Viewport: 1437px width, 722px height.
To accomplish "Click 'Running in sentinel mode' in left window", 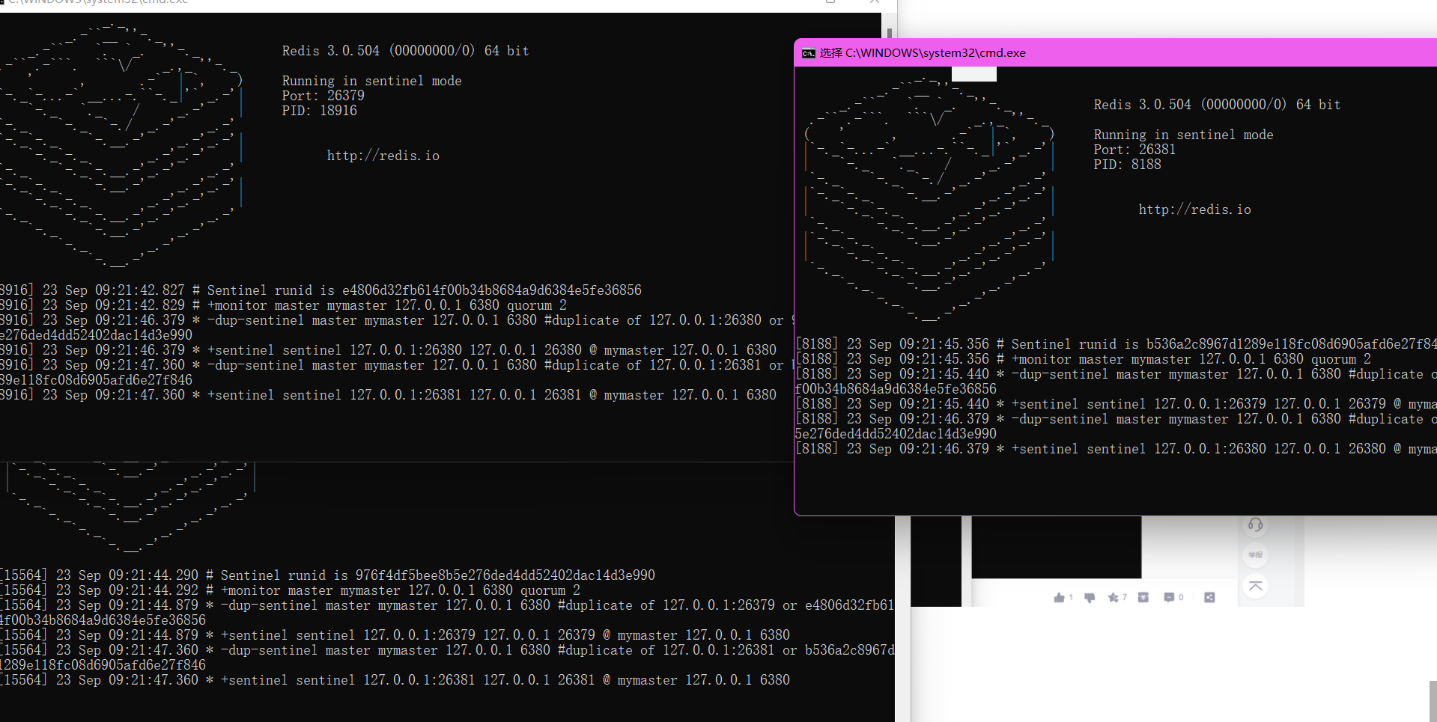I will 371,81.
